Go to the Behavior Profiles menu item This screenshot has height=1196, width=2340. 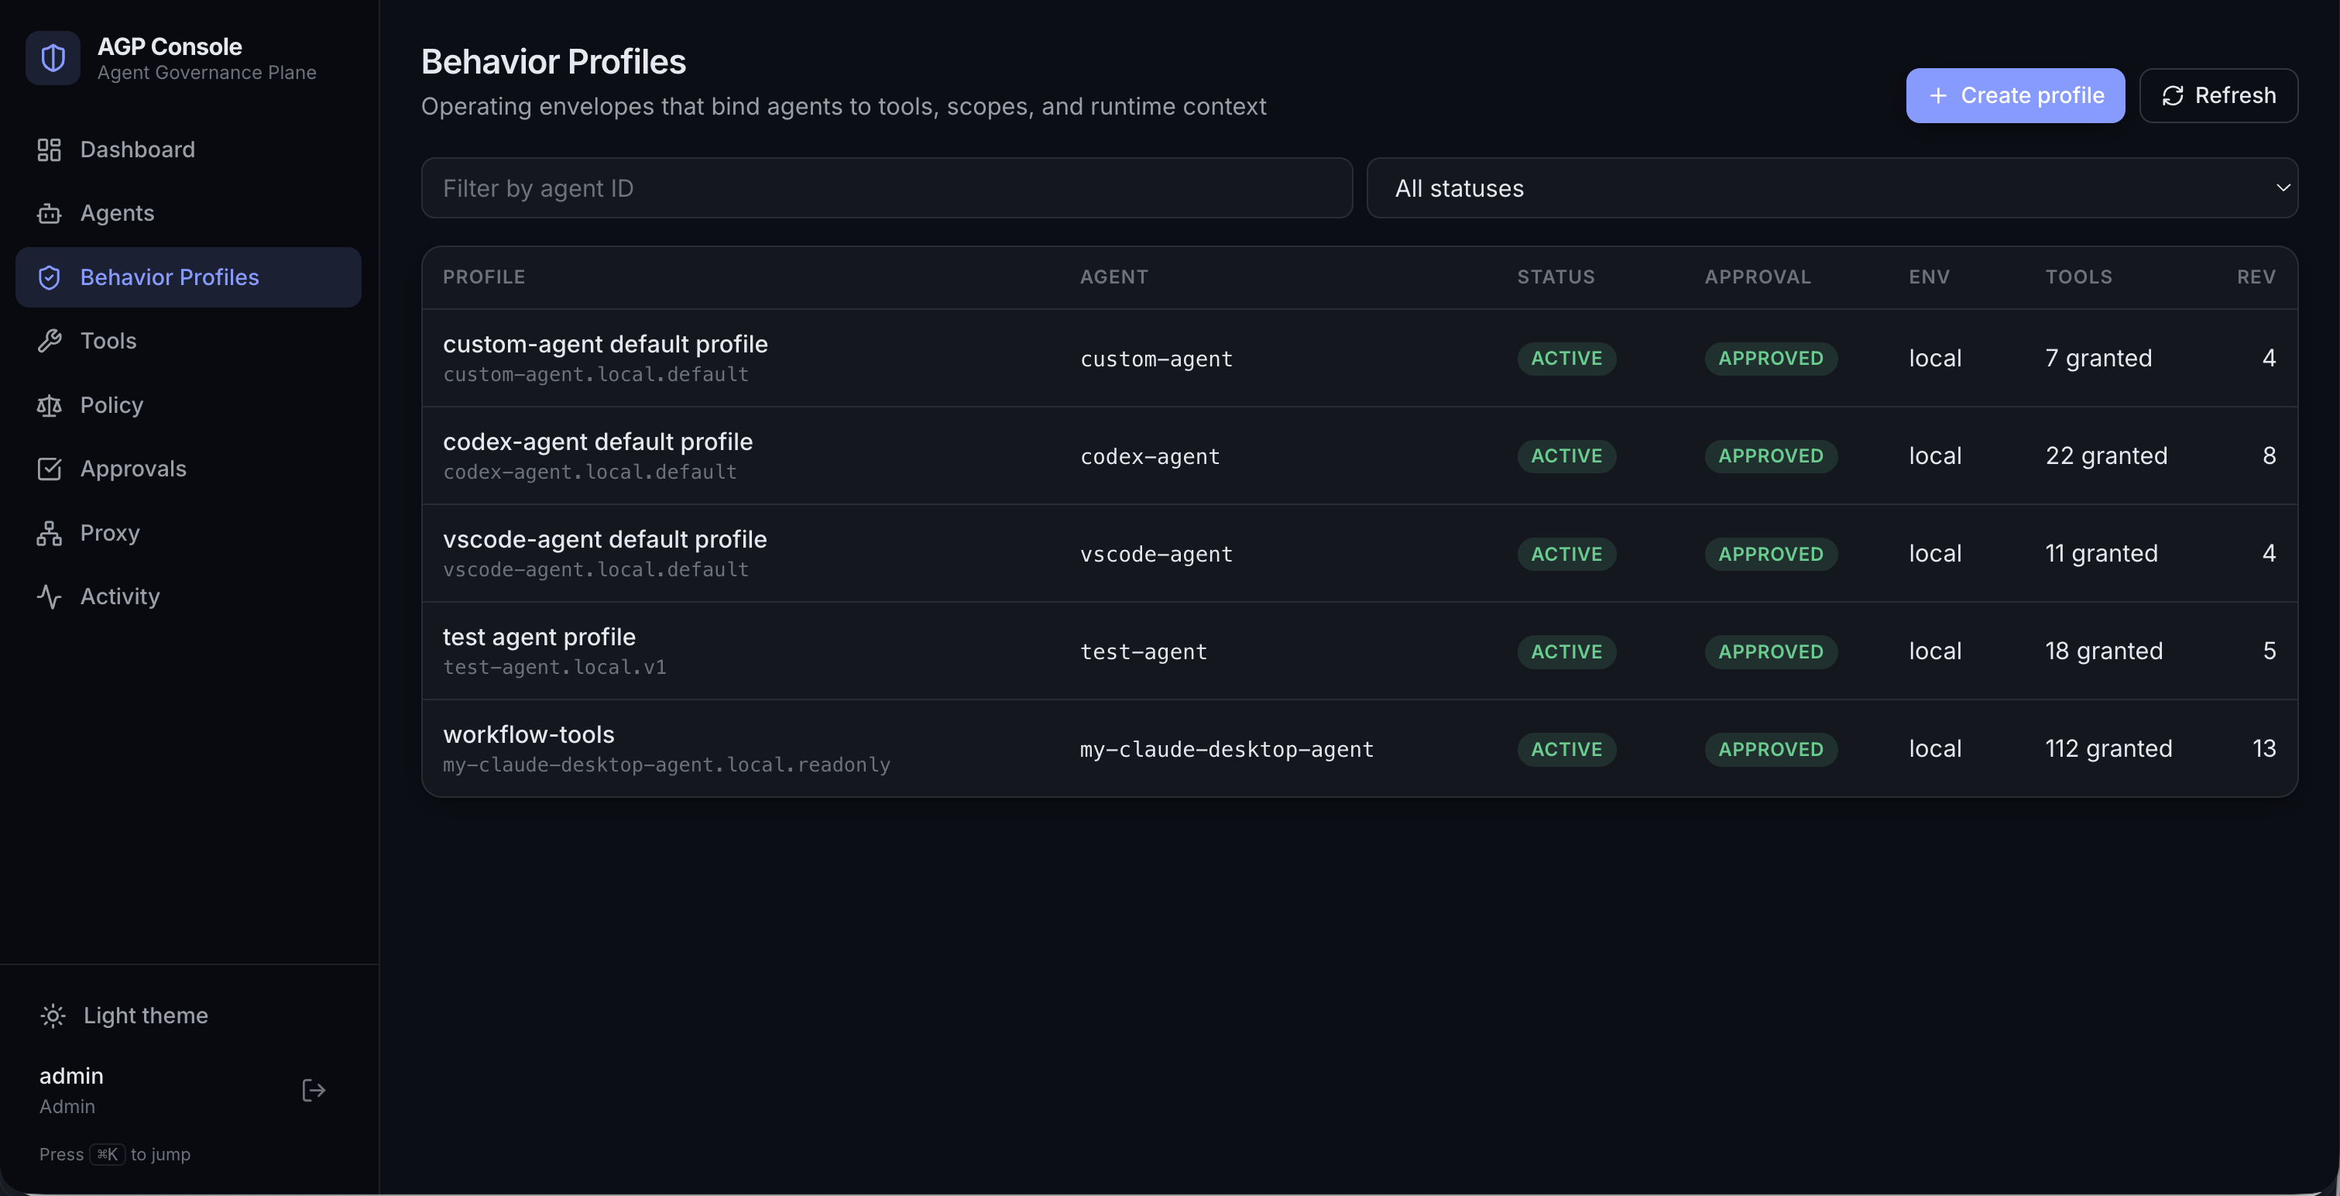(x=189, y=277)
